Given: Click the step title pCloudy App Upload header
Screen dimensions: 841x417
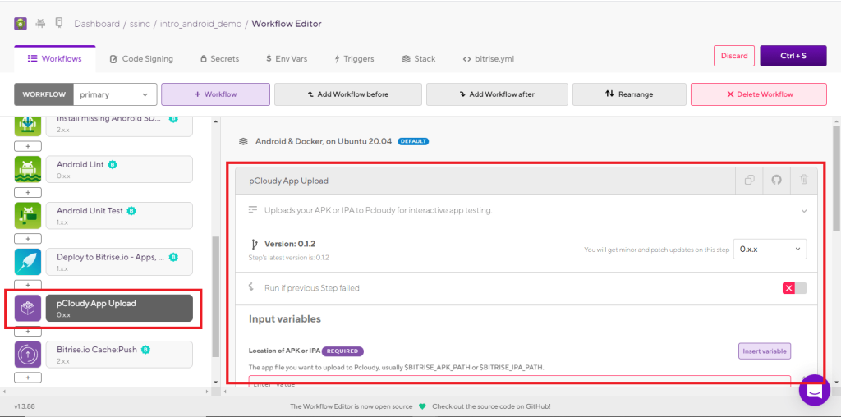Looking at the screenshot, I should tap(288, 181).
